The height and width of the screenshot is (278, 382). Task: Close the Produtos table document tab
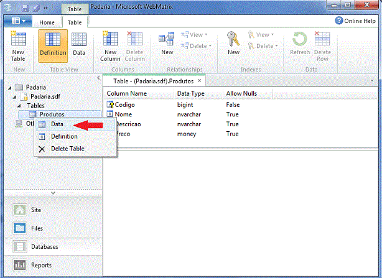[x=200, y=81]
